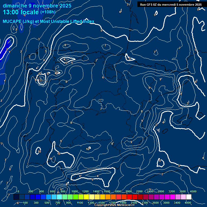This screenshot has height=207, width=207.
Task: Click the 'Run GFS 0Z du mercredi 5 novembre 2025' banner
Action: coord(171,5)
